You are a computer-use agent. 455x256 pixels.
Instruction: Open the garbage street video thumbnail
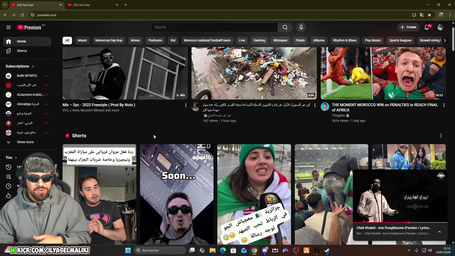coord(254,73)
